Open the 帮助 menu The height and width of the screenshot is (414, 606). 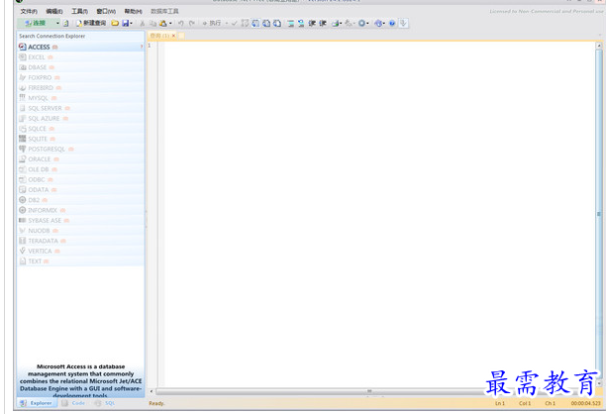(x=134, y=11)
